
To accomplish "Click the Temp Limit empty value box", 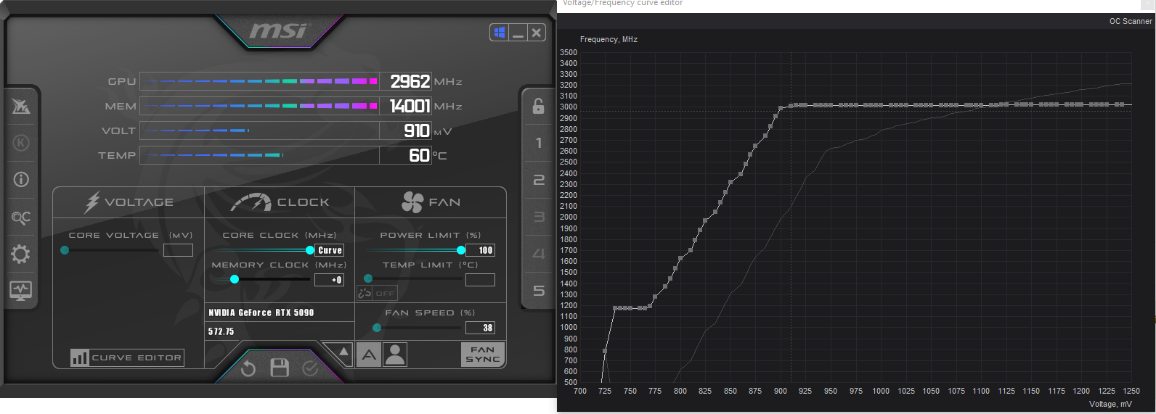I will [480, 280].
